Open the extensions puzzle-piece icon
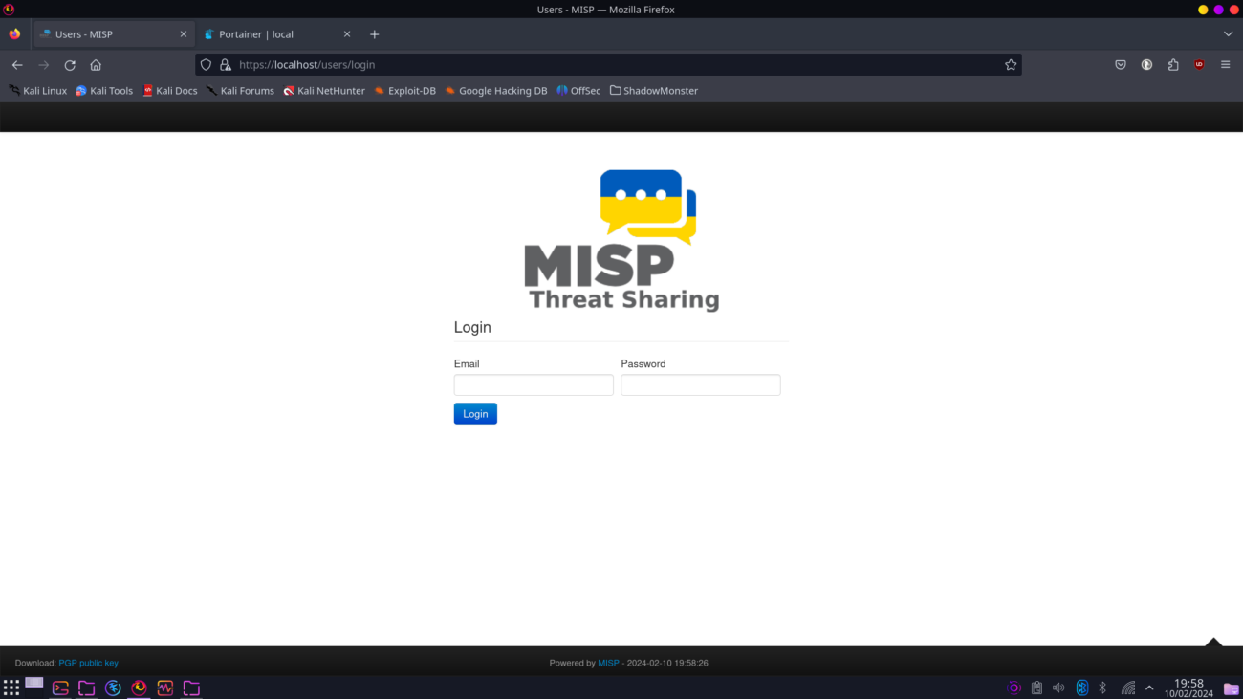 (x=1172, y=64)
